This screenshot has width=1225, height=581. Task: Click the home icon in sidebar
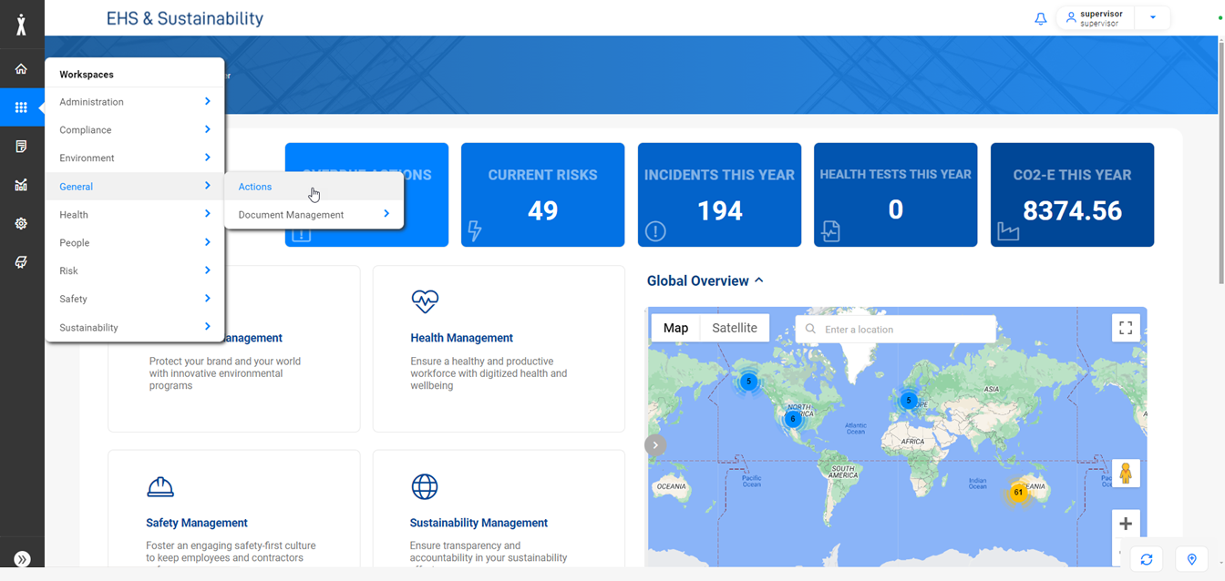pyautogui.click(x=21, y=69)
